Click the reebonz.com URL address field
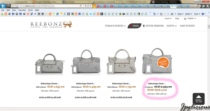Screen dimensions: 210x111 [46, 6]
